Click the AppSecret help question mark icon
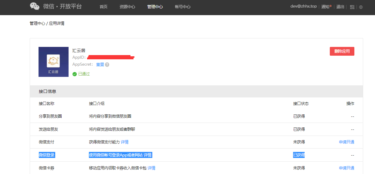The height and width of the screenshot is (174, 375). pyautogui.click(x=107, y=64)
